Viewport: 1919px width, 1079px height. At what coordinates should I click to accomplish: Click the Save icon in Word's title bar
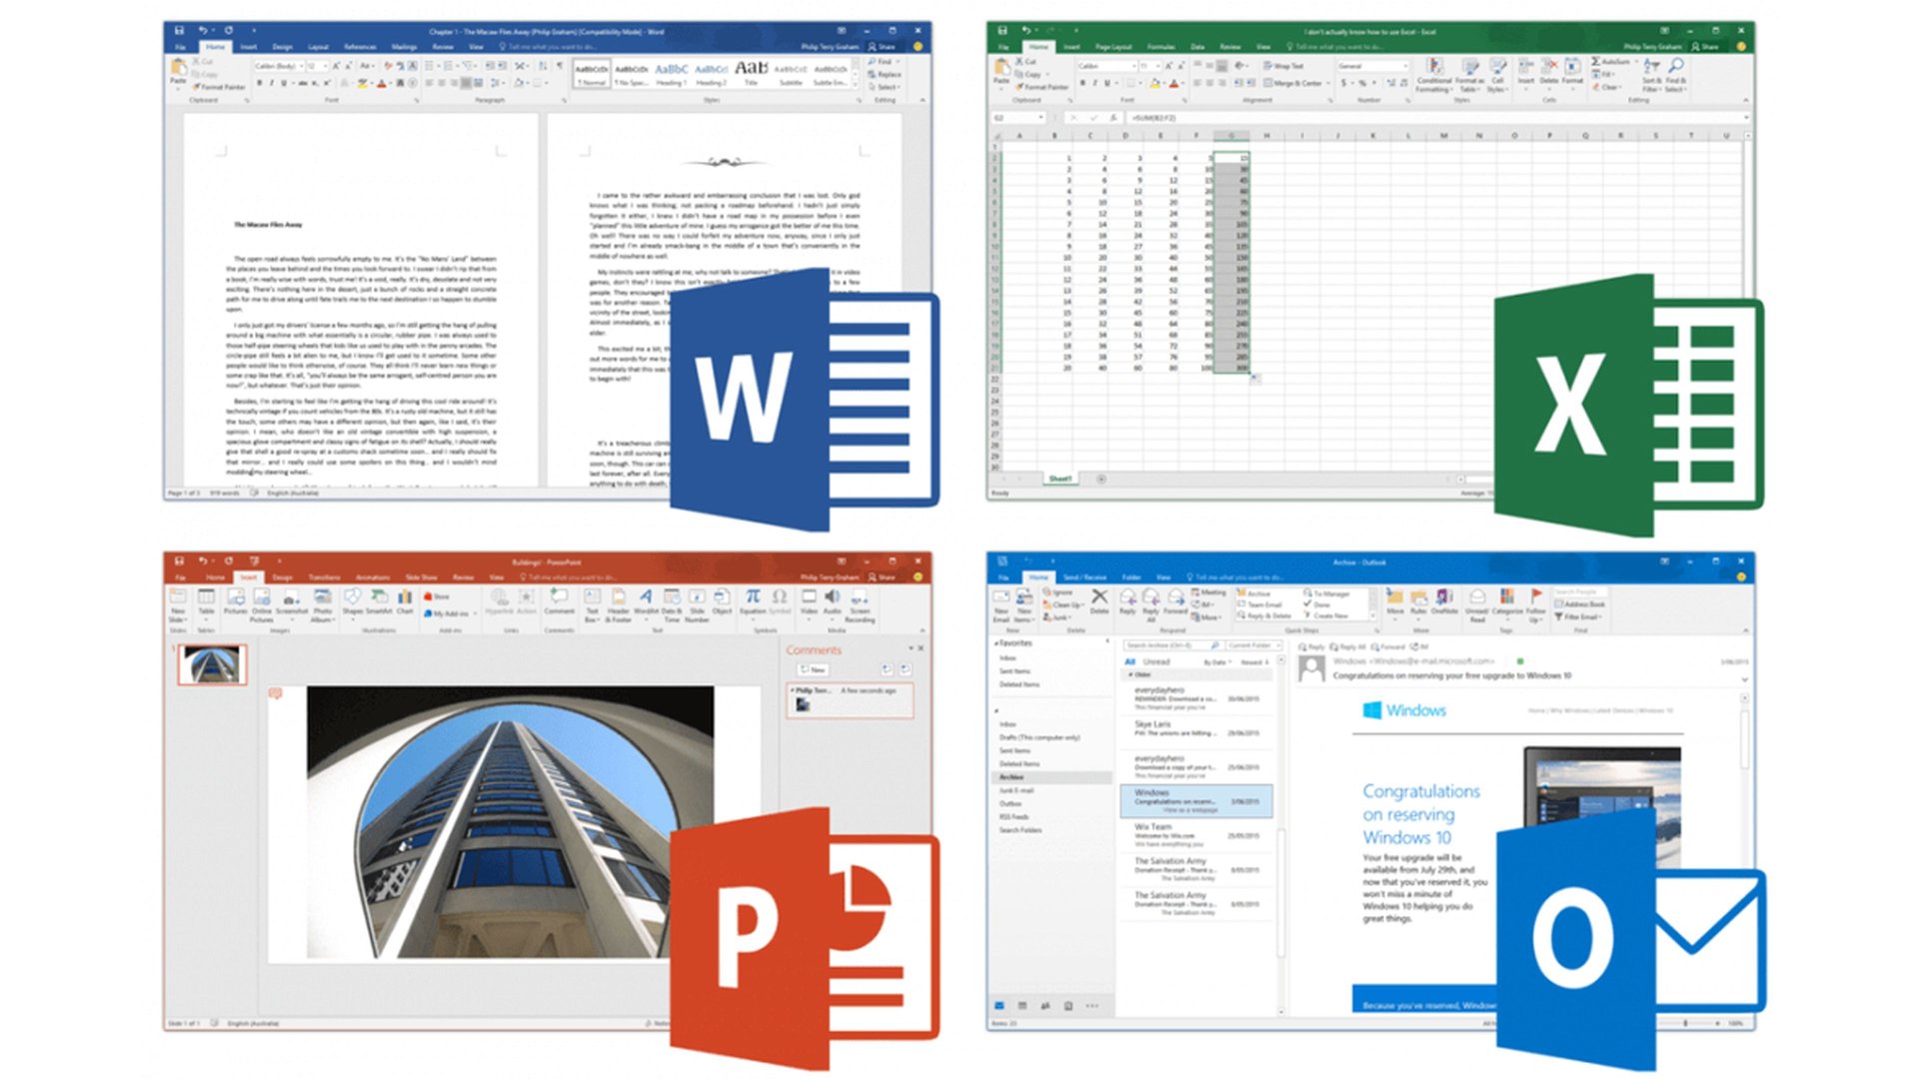click(x=179, y=31)
